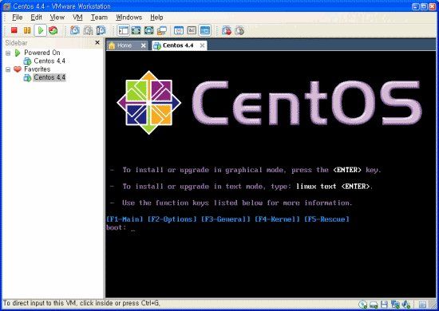Click the sound device status icon
This screenshot has width=439, height=311.
pyautogui.click(x=406, y=305)
